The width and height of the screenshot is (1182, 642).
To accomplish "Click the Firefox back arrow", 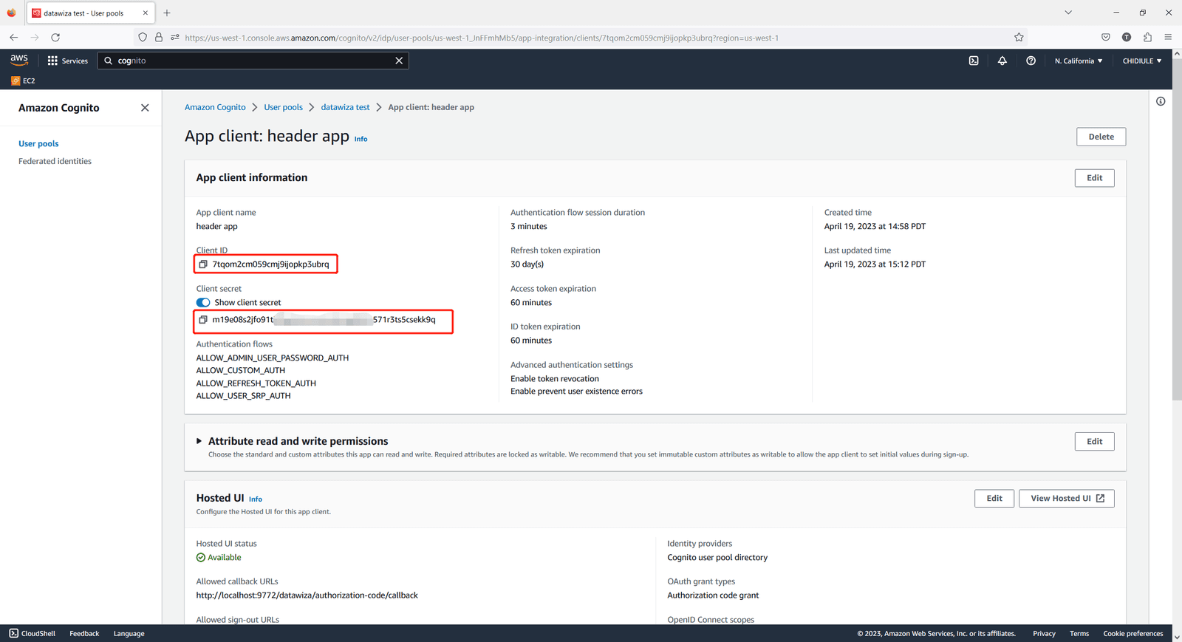I will tap(13, 37).
